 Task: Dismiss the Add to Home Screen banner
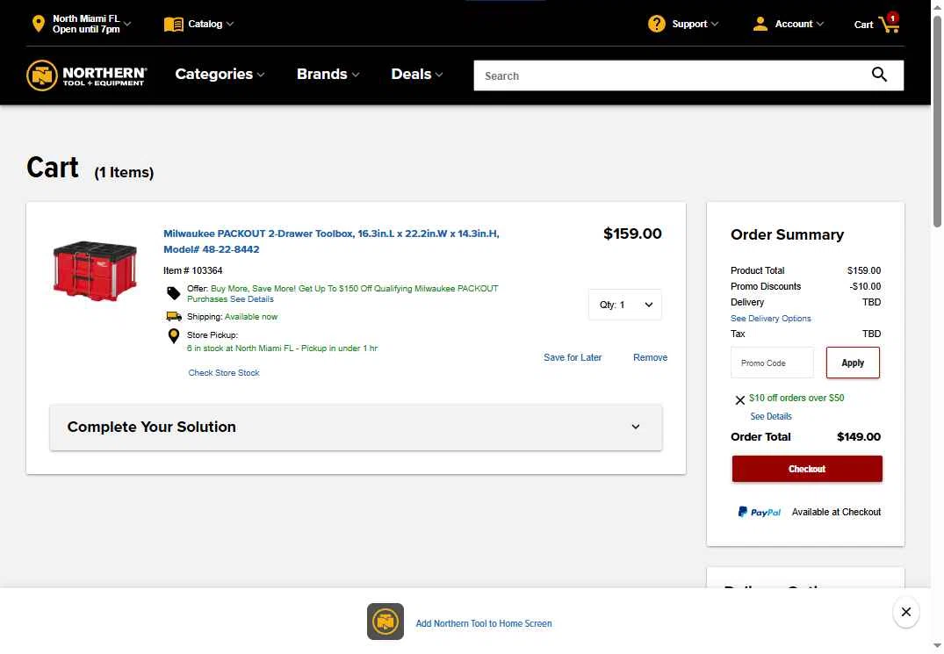pos(905,612)
